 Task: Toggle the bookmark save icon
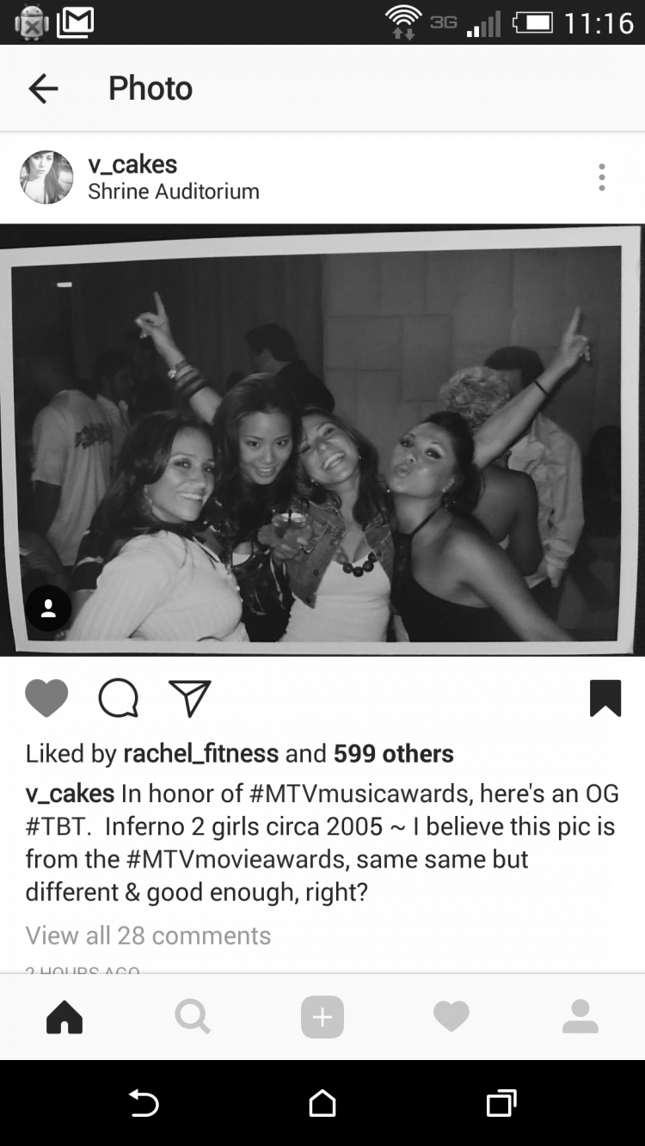tap(605, 698)
